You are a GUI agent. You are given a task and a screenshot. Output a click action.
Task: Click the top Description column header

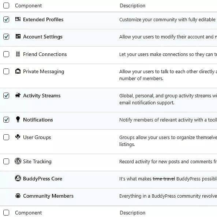(x=132, y=6)
